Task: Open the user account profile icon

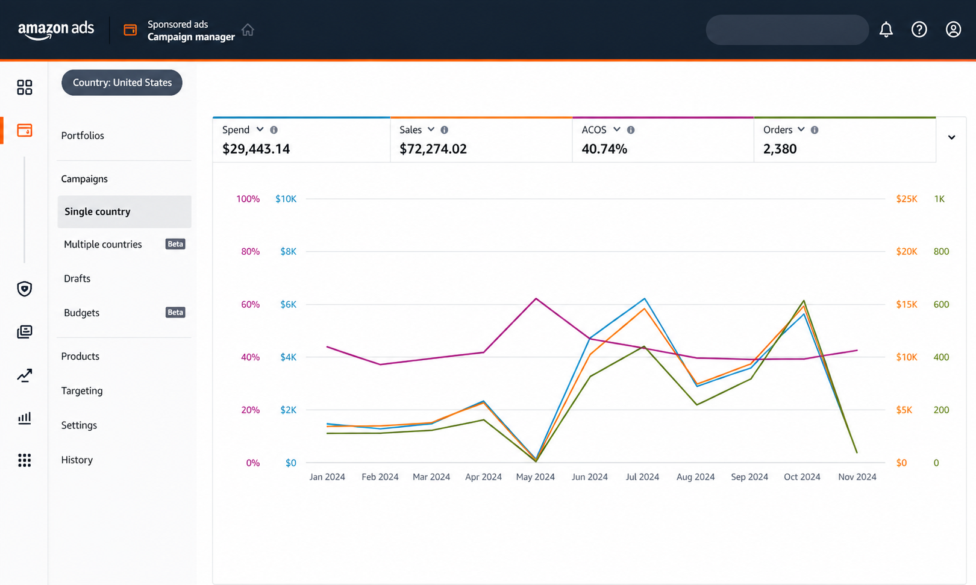Action: 953,30
